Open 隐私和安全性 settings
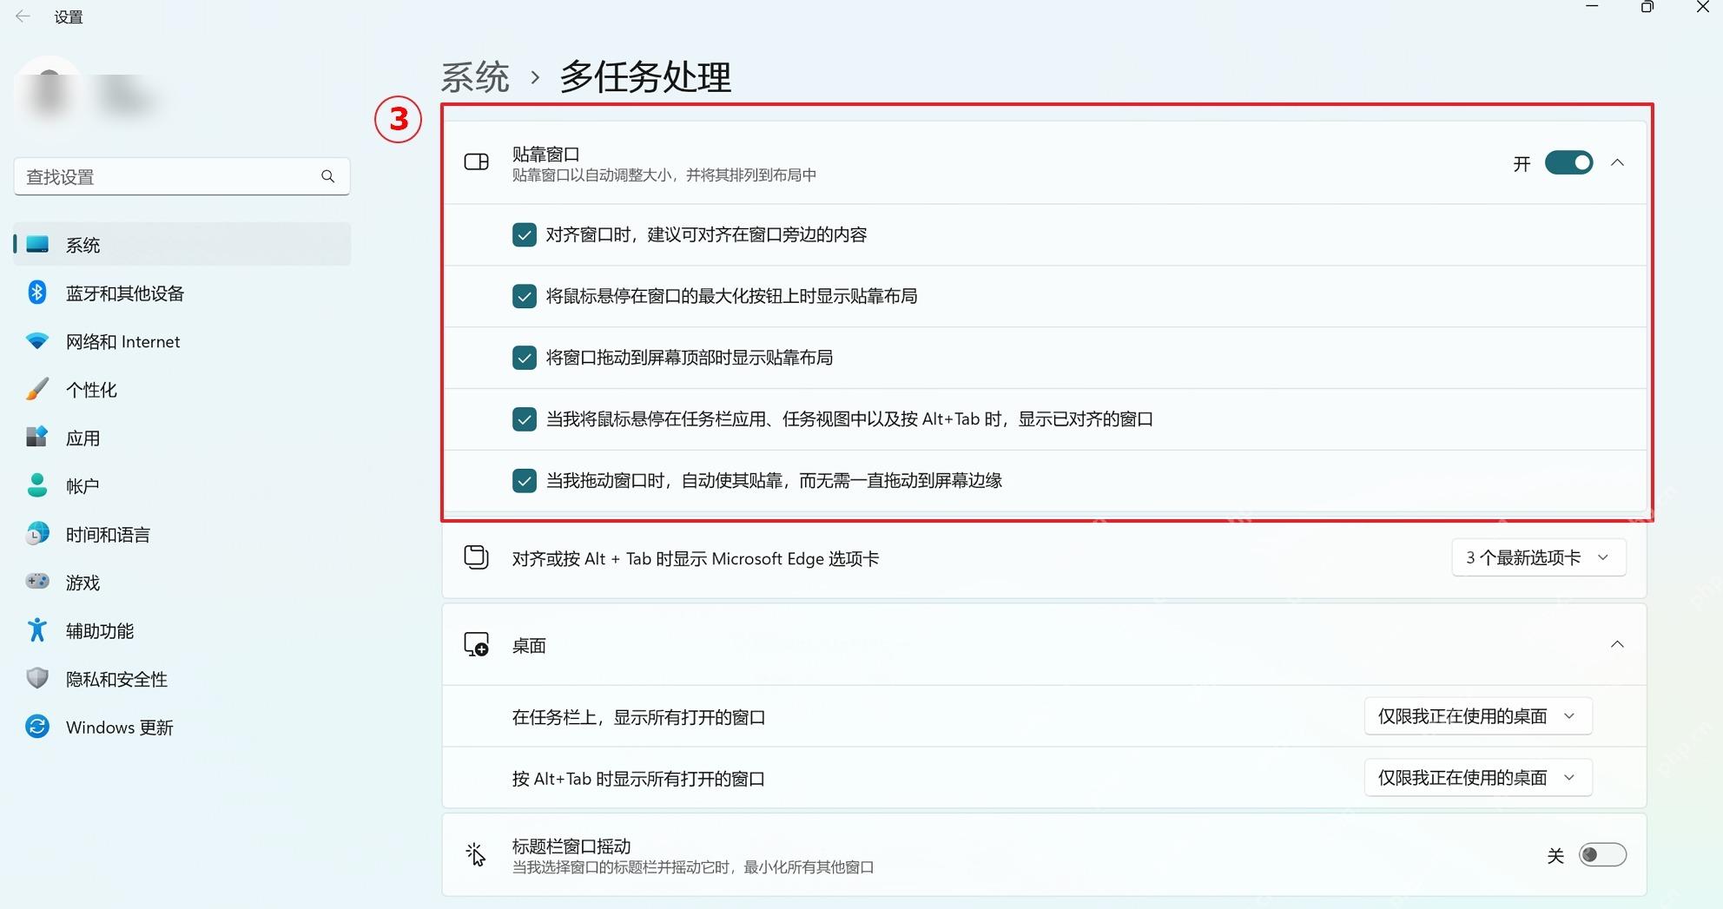This screenshot has width=1723, height=909. 182,678
